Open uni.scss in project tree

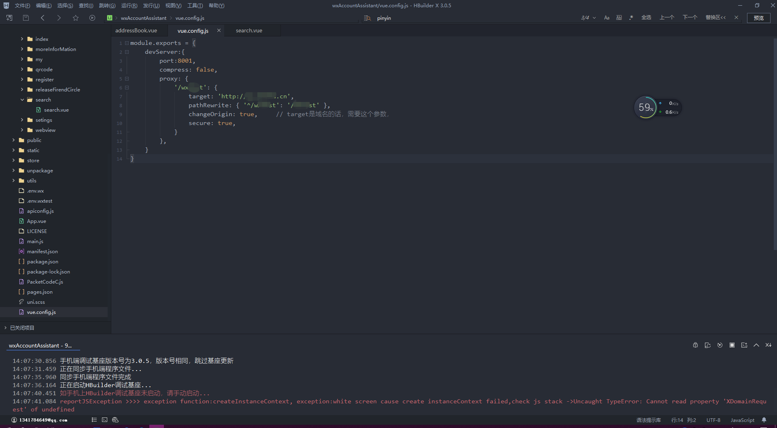click(36, 302)
